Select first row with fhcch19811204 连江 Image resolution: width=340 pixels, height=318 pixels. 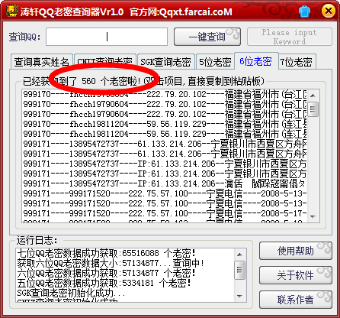click(165, 124)
